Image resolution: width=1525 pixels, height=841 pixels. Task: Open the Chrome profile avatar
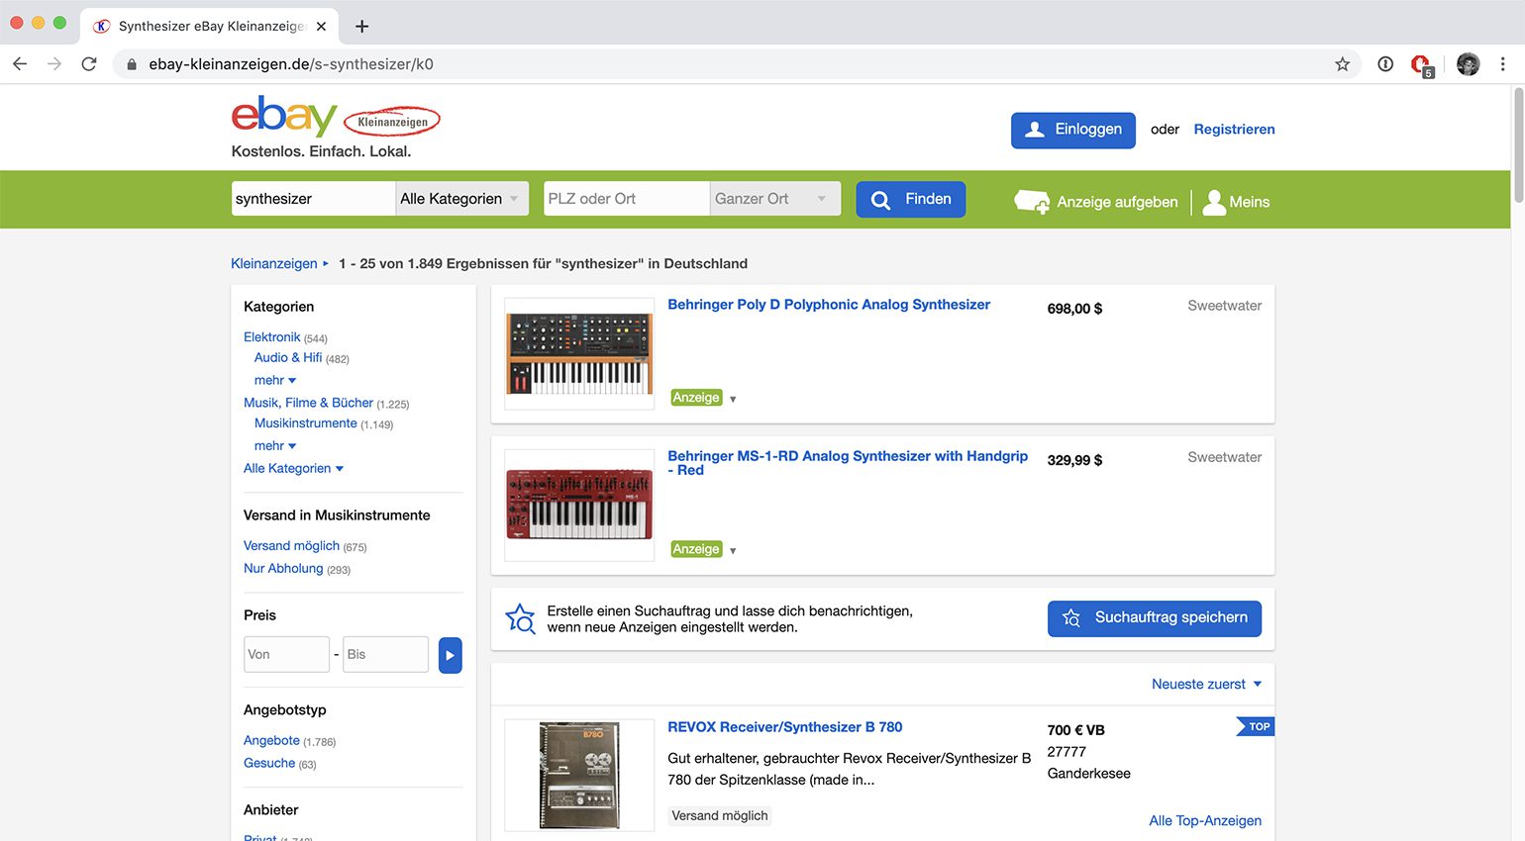click(x=1469, y=63)
